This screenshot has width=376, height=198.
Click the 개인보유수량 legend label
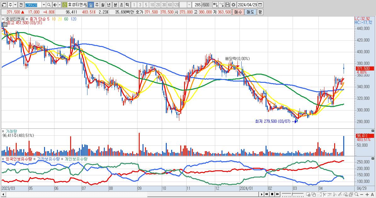point(76,159)
